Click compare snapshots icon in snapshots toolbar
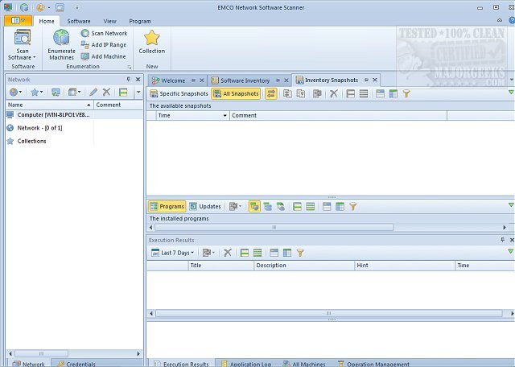This screenshot has height=367, width=515. 287,93
